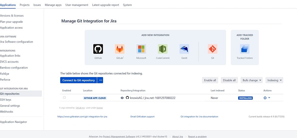Click the Enable all button
Image resolution: width=297 pixels, height=138 pixels.
(x=210, y=80)
